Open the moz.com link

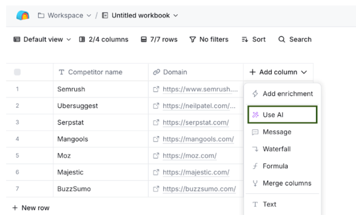(190, 156)
